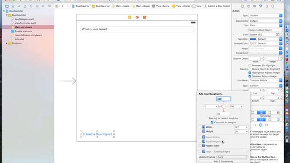Open the Find navigator magnifier icon

coord(19,6)
